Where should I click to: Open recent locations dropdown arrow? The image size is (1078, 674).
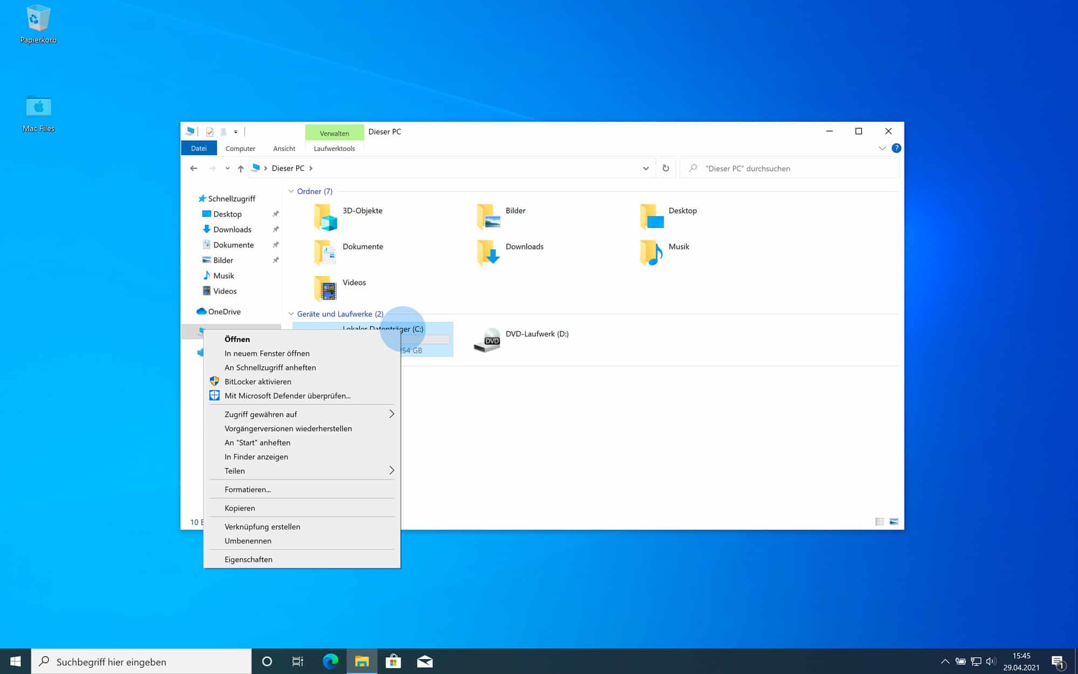pyautogui.click(x=227, y=168)
